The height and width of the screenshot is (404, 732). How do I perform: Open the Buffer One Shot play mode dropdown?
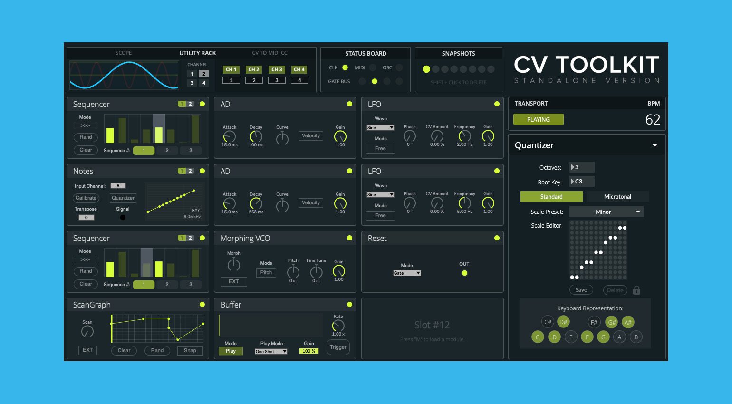(271, 352)
